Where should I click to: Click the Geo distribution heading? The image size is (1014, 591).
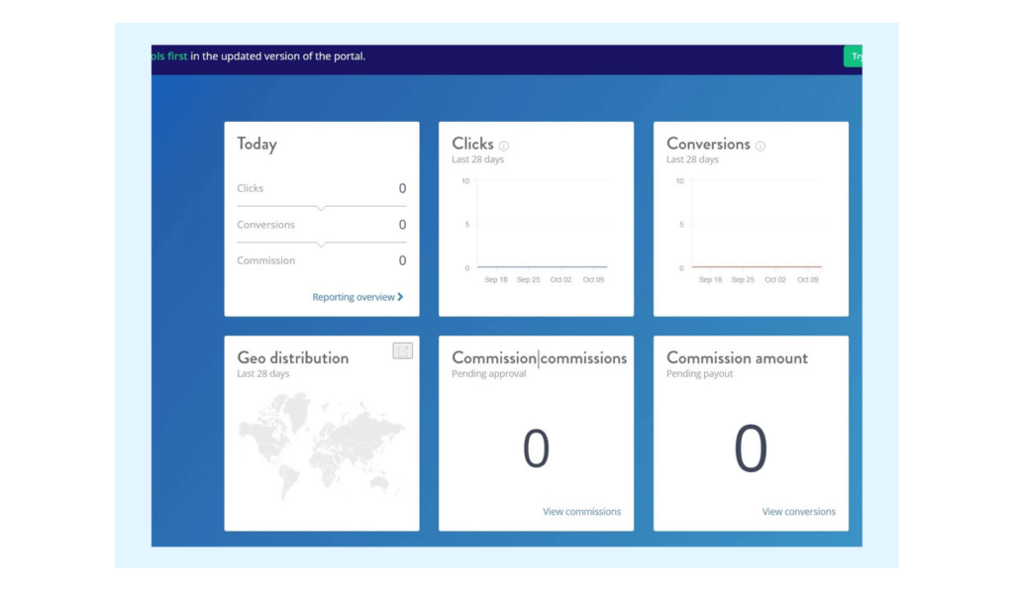point(292,357)
